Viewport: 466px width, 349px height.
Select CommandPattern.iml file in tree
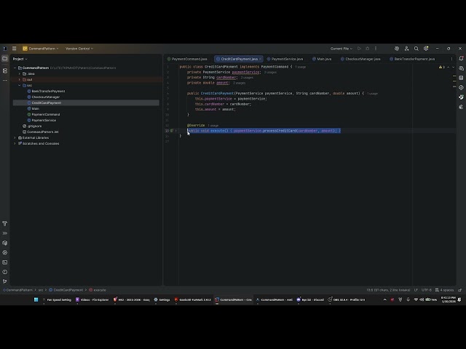[x=41, y=132]
